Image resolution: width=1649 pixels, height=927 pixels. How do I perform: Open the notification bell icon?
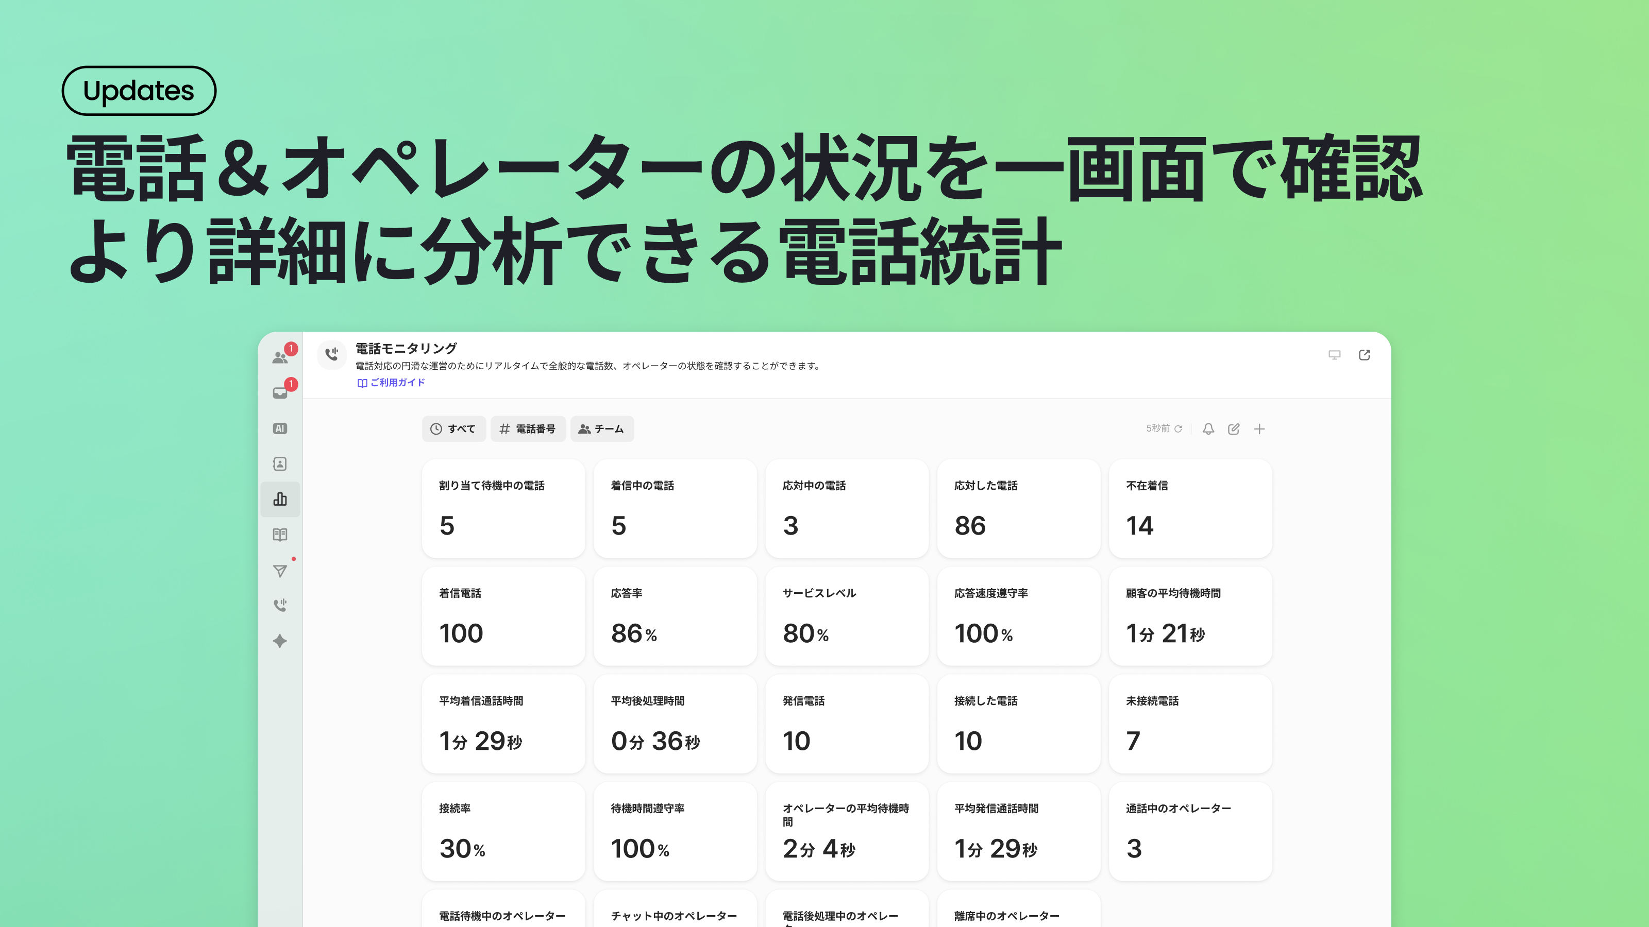click(x=1208, y=430)
